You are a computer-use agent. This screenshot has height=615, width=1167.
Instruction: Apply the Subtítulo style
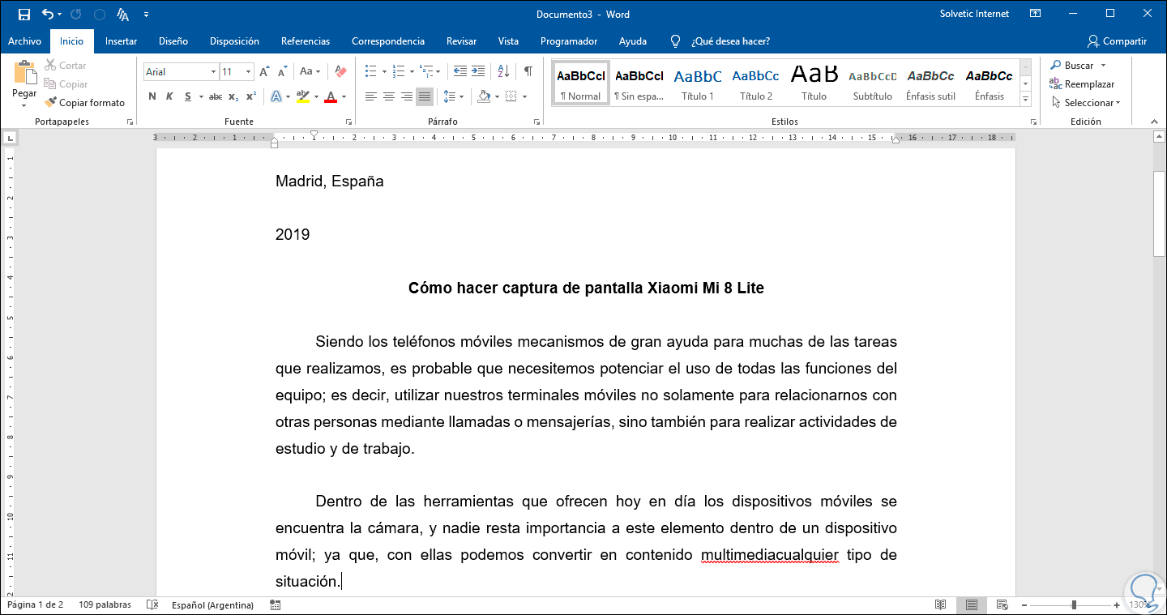[x=872, y=83]
